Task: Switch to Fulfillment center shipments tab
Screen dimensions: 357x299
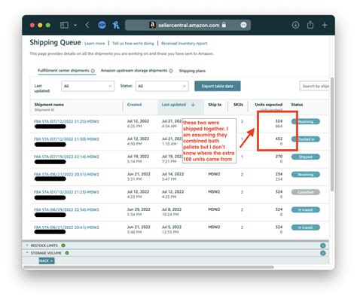Action: point(63,71)
